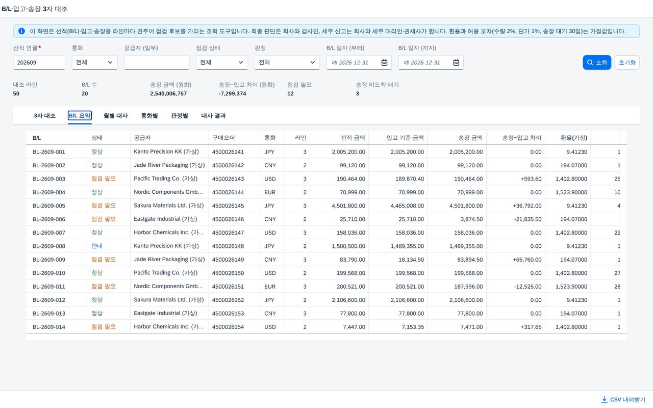653x408 pixels.
Task: Click the info icon in the notice banner
Action: (21, 31)
